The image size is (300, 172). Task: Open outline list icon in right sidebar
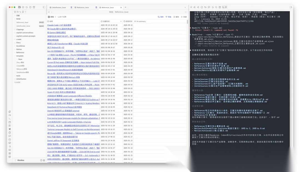click(x=191, y=7)
